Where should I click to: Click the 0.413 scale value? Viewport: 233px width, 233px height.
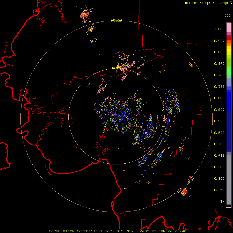pyautogui.click(x=219, y=156)
